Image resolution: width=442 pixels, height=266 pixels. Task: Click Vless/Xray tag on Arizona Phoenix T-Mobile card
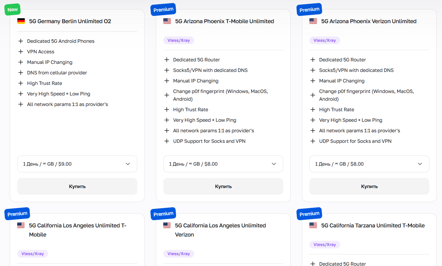(x=179, y=40)
